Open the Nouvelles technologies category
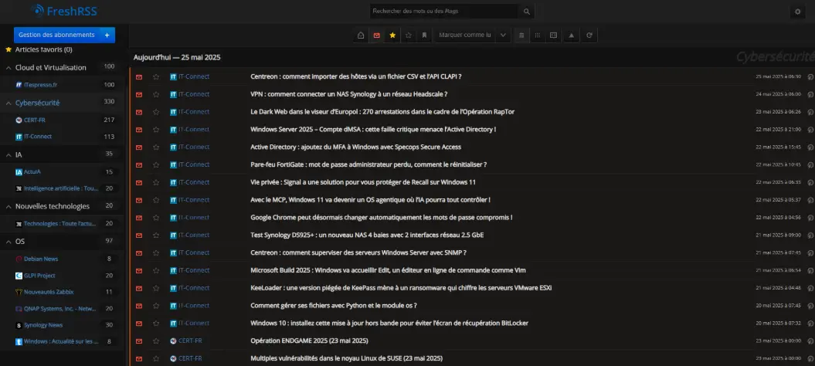 53,206
